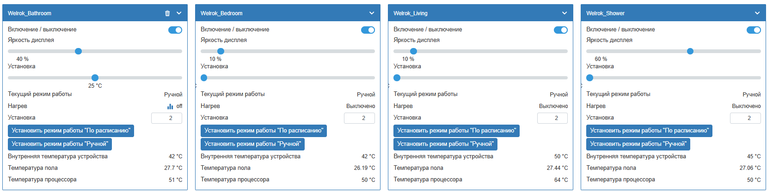Viewport: 773px width, 192px height.
Task: Focus the Установка number field in Welrok_Bathroom
Action: click(166, 118)
